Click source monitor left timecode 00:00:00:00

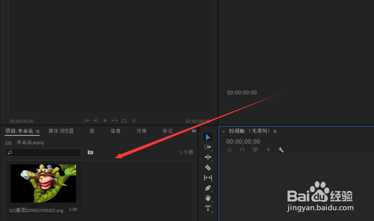coord(22,121)
